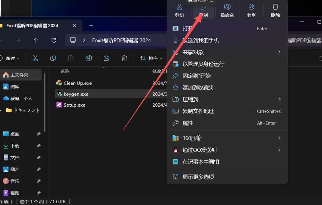
Task: Choose Open from the context menu
Action: (x=227, y=29)
